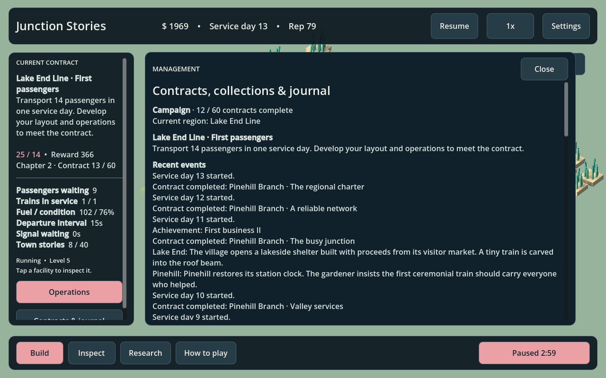
Task: Click the Pinehill station clock story
Action: (x=355, y=279)
